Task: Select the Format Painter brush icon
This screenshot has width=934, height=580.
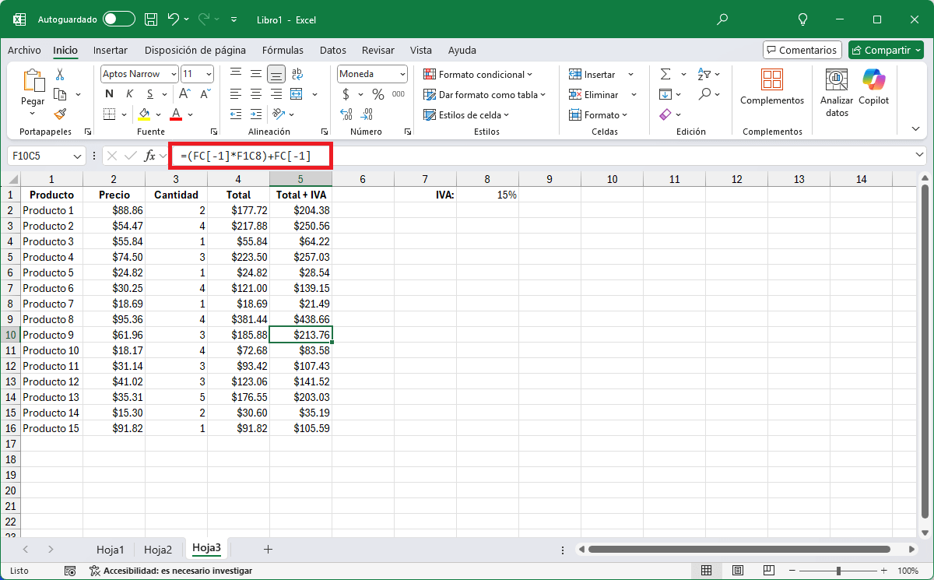Action: pyautogui.click(x=60, y=114)
